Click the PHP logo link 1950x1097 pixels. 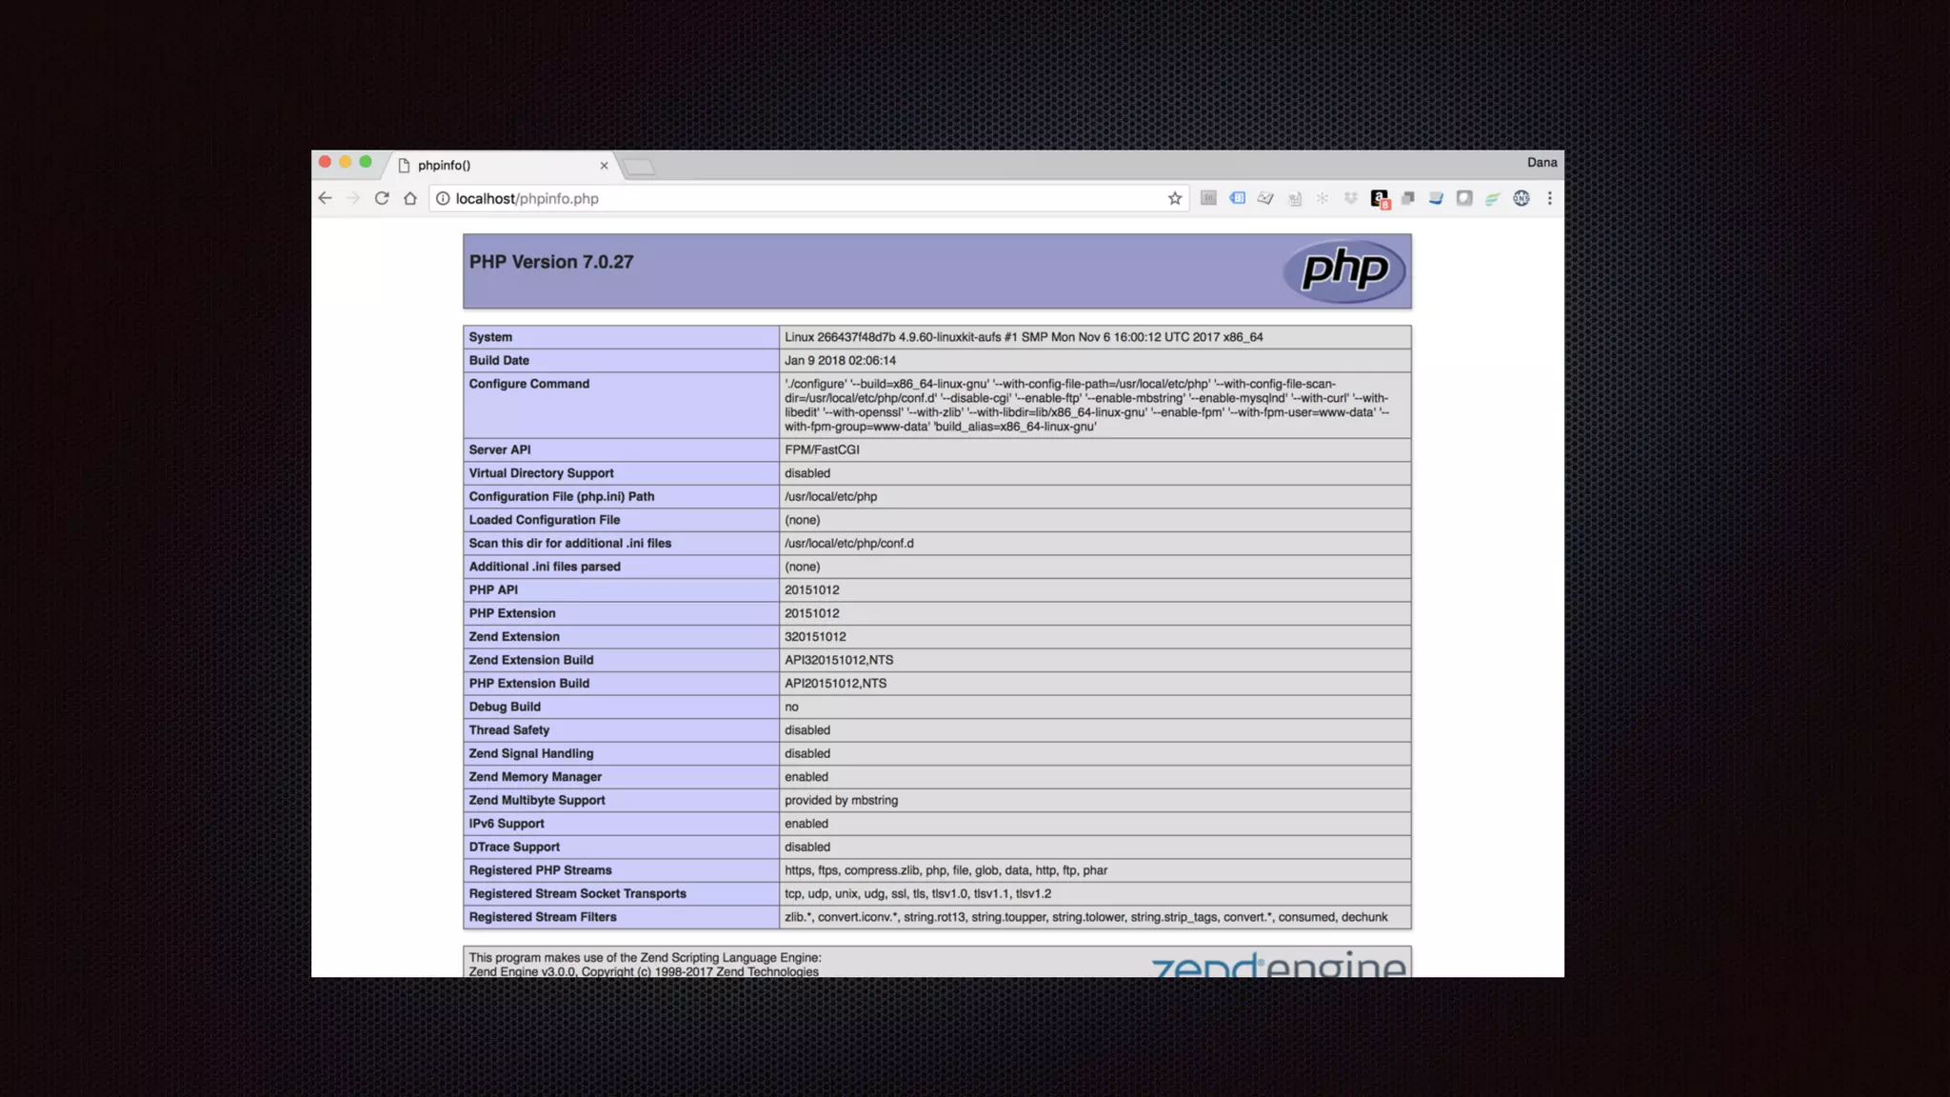(1343, 270)
